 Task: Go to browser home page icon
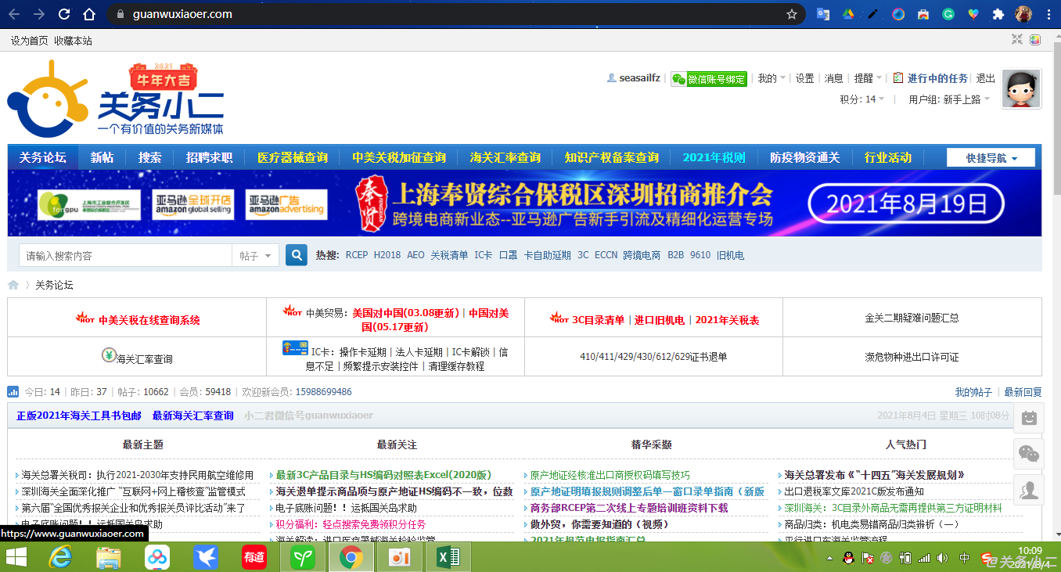[x=89, y=14]
